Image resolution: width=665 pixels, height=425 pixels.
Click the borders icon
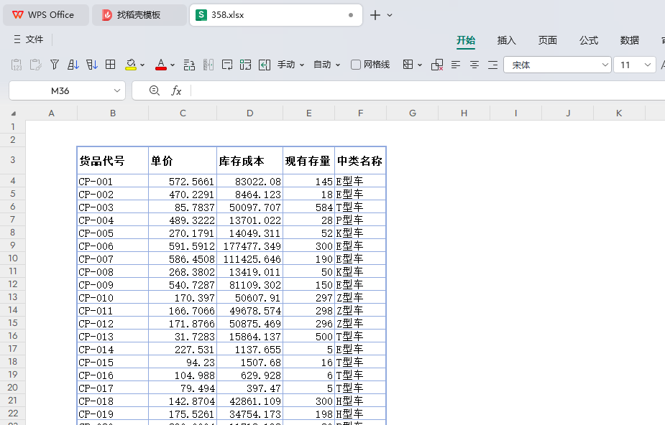point(408,65)
